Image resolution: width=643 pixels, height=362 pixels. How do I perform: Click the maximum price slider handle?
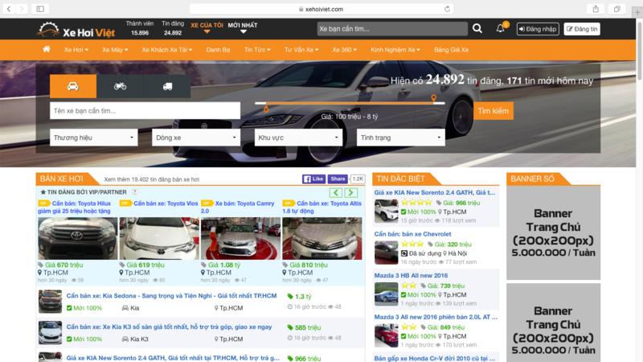(x=433, y=97)
